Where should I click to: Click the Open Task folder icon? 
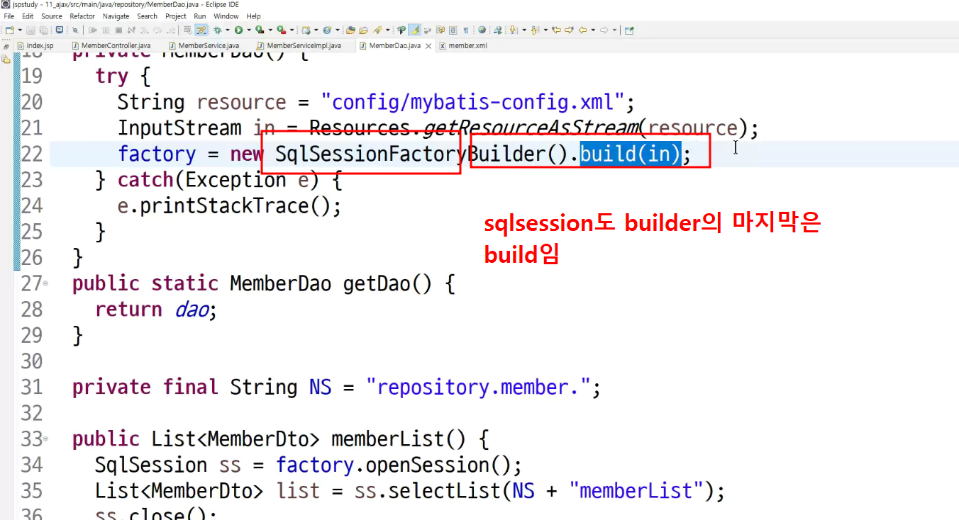pos(363,30)
